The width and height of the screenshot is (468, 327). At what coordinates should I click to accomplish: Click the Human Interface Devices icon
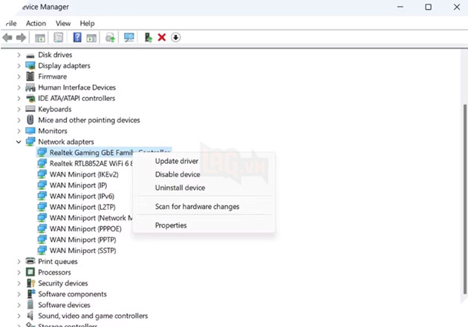coord(30,87)
